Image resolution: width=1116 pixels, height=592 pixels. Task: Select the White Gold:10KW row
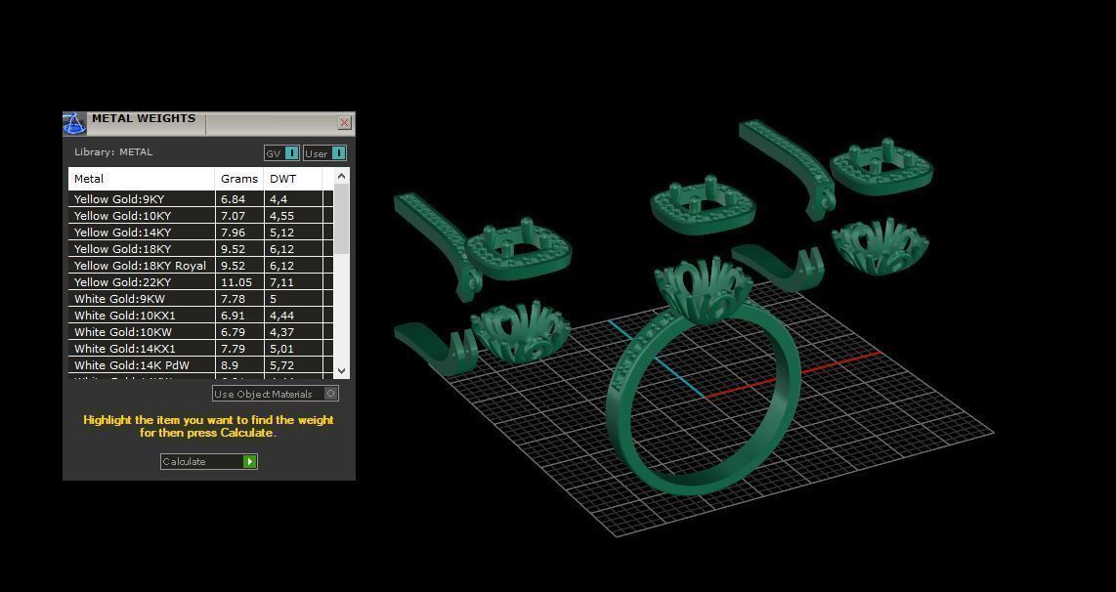200,331
